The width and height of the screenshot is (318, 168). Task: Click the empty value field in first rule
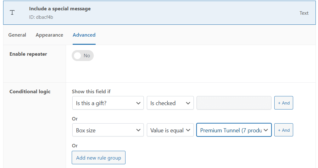click(x=234, y=103)
